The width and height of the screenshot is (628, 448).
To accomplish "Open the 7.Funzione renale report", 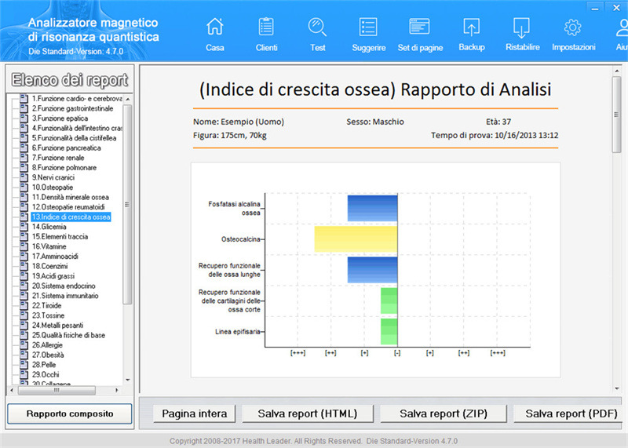I will click(57, 158).
